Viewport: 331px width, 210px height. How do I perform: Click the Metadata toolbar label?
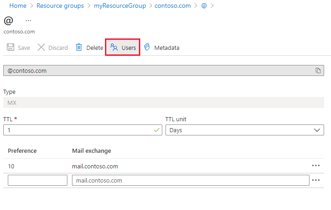pos(167,48)
